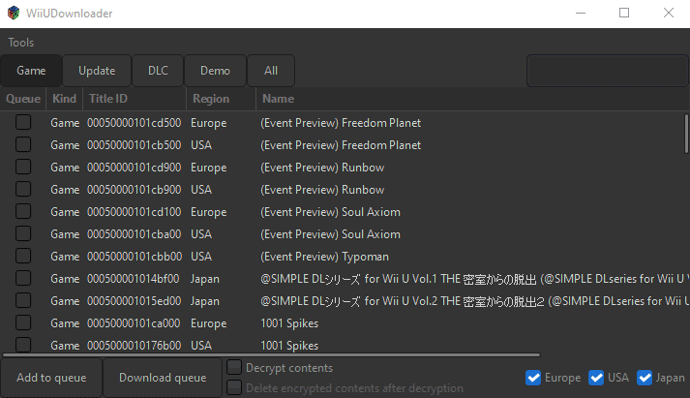Click the WiiUDownloader app icon in title bar
Screen dimensions: 690x398
point(14,14)
